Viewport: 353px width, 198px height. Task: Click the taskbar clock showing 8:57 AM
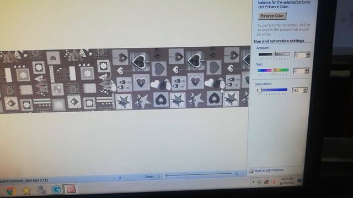(x=287, y=181)
